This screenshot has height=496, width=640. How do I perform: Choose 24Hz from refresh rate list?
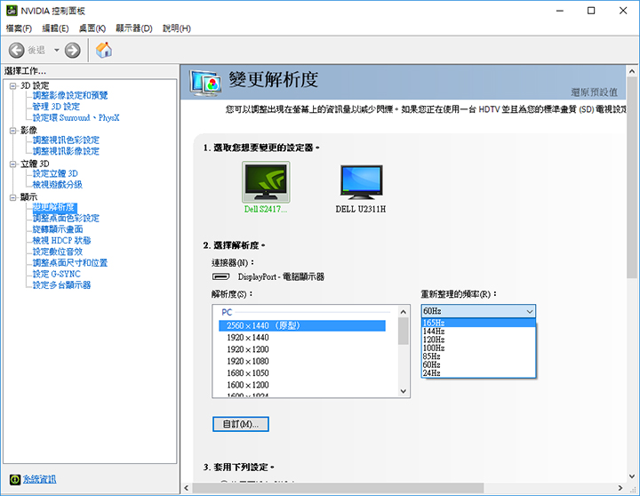click(478, 373)
